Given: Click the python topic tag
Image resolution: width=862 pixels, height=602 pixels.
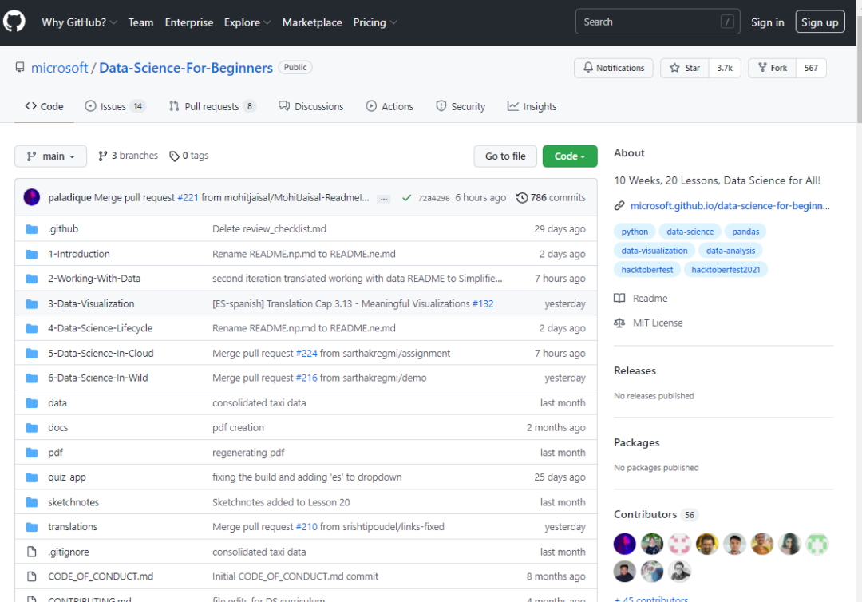Looking at the screenshot, I should click(635, 232).
